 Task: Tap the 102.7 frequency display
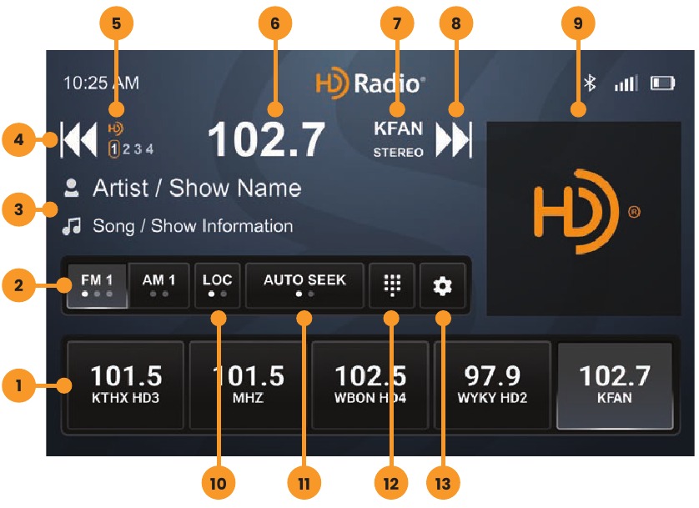pyautogui.click(x=267, y=139)
